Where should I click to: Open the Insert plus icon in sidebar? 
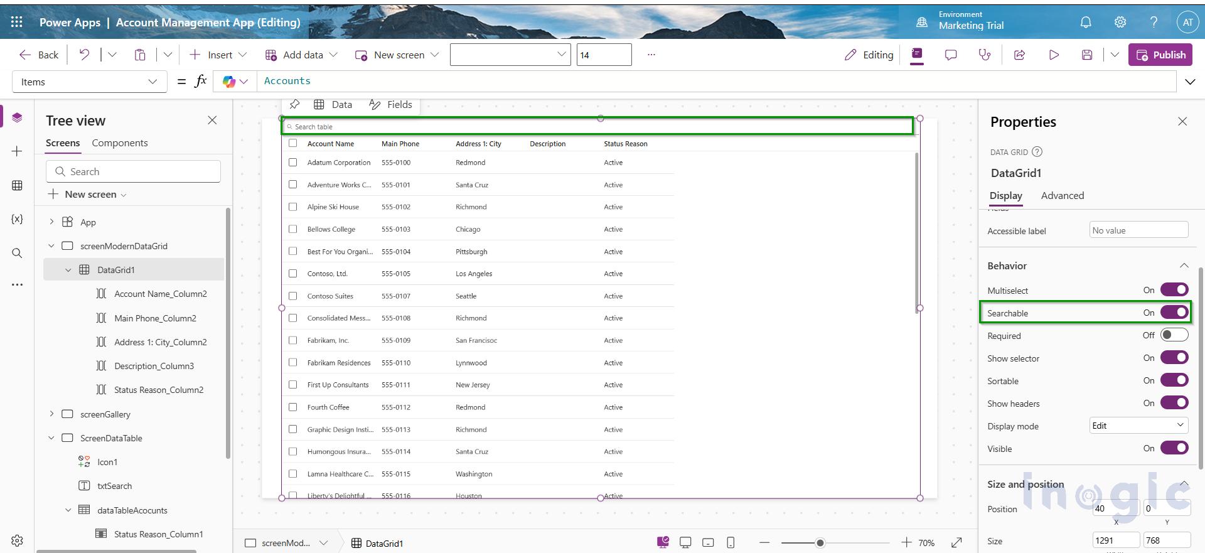point(17,151)
